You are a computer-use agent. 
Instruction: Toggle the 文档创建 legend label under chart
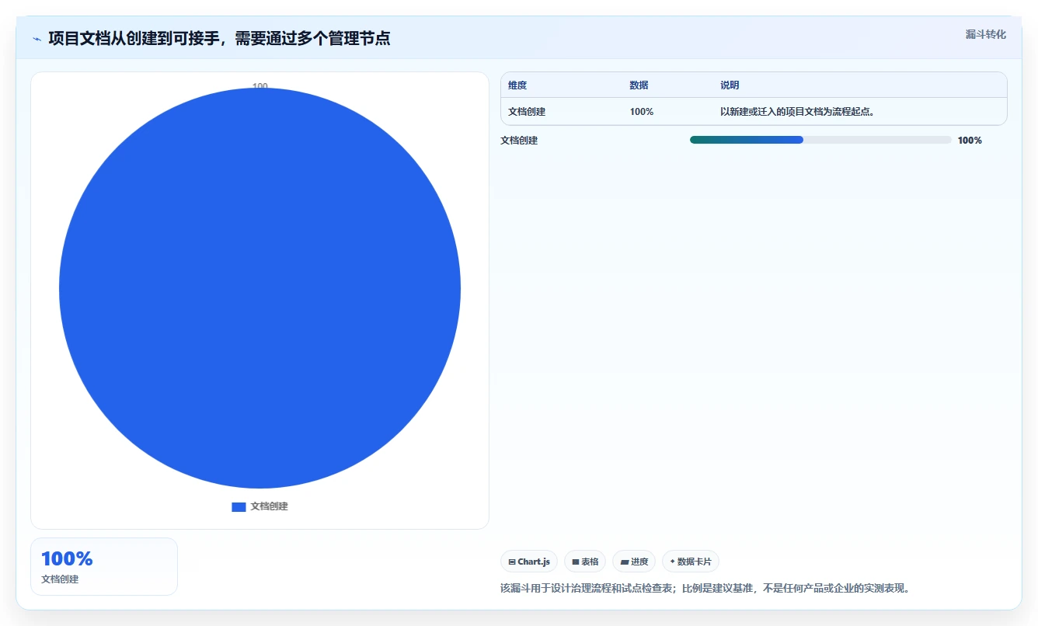pos(269,506)
